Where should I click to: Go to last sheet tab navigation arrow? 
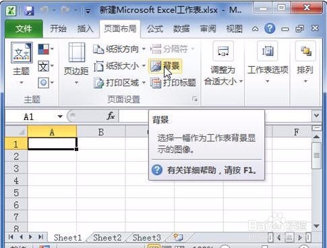(x=41, y=237)
